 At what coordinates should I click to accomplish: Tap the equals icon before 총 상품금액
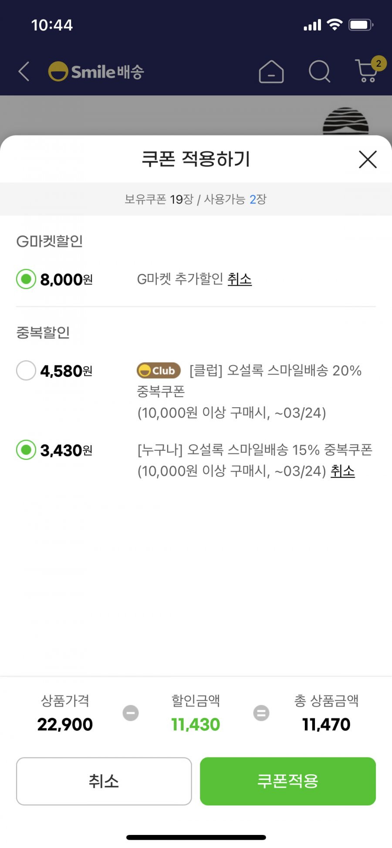pyautogui.click(x=261, y=713)
